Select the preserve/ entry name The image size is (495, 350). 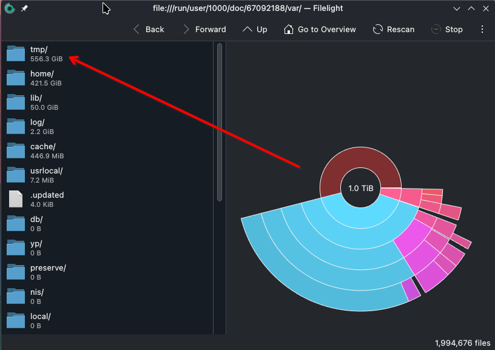[x=48, y=268]
